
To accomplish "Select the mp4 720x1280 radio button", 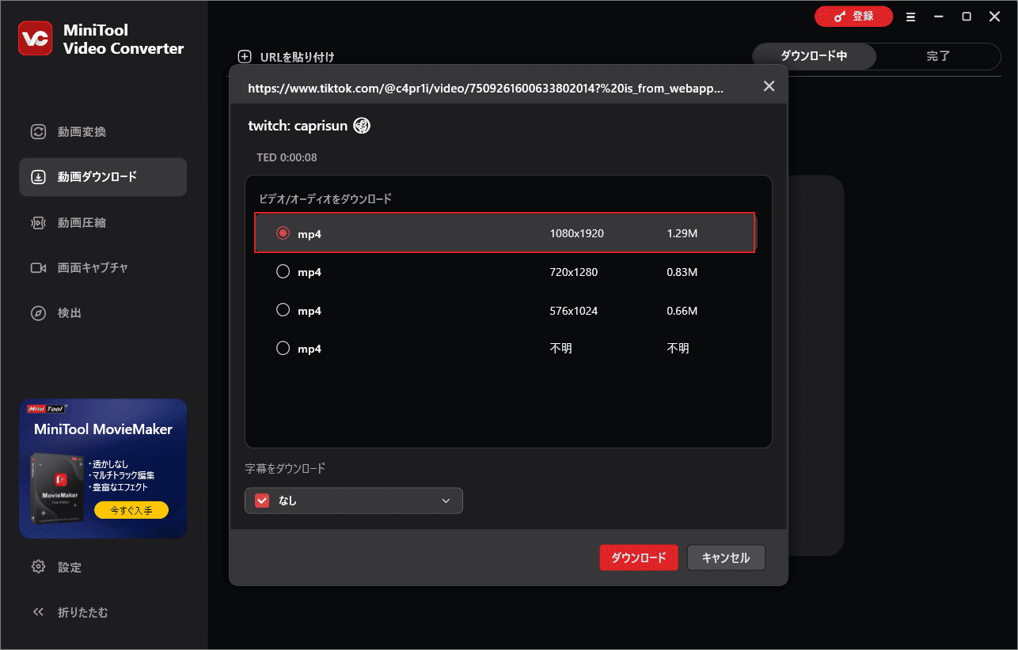I will click(x=283, y=271).
